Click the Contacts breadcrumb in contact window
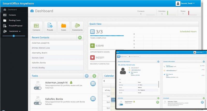This screenshot has height=111, width=207. [x=124, y=57]
